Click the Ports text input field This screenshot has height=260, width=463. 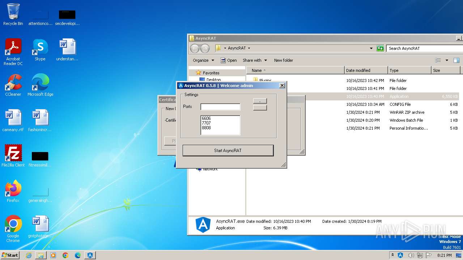(220, 107)
